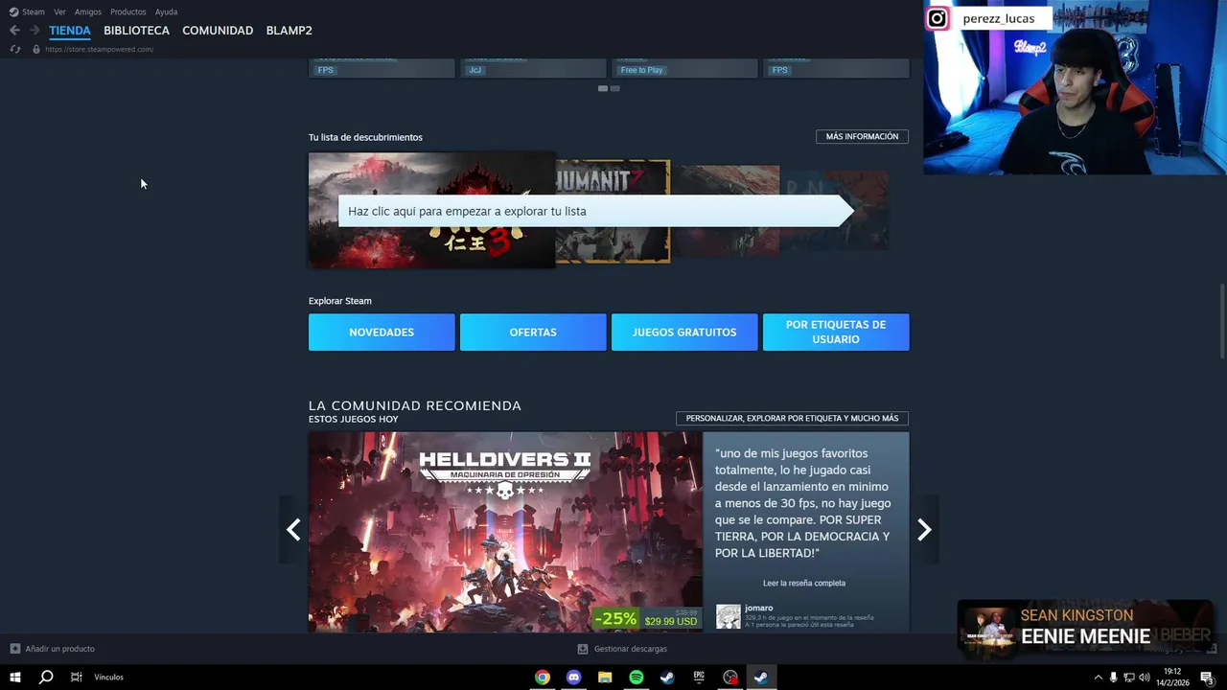Click Leer la reseña completa link
The height and width of the screenshot is (690, 1227).
804,583
